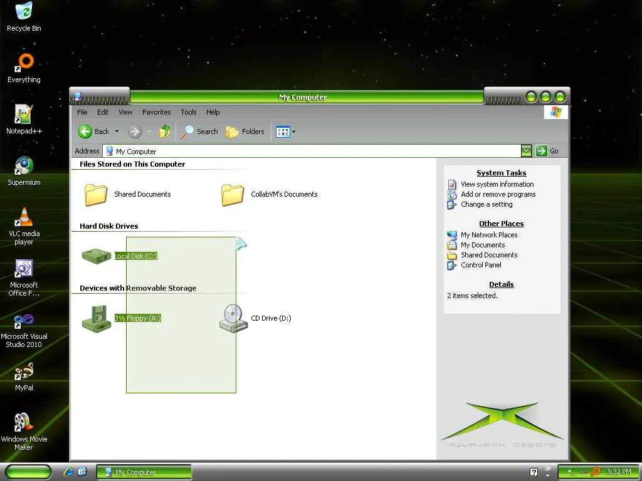The image size is (642, 481).
Task: Click the My Computer title bar icon
Action: pyautogui.click(x=77, y=97)
